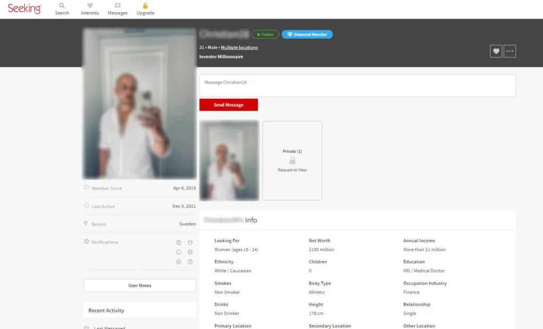Viewport: 543px width, 329px height.
Task: Click the green Online status badge
Action: (x=265, y=34)
